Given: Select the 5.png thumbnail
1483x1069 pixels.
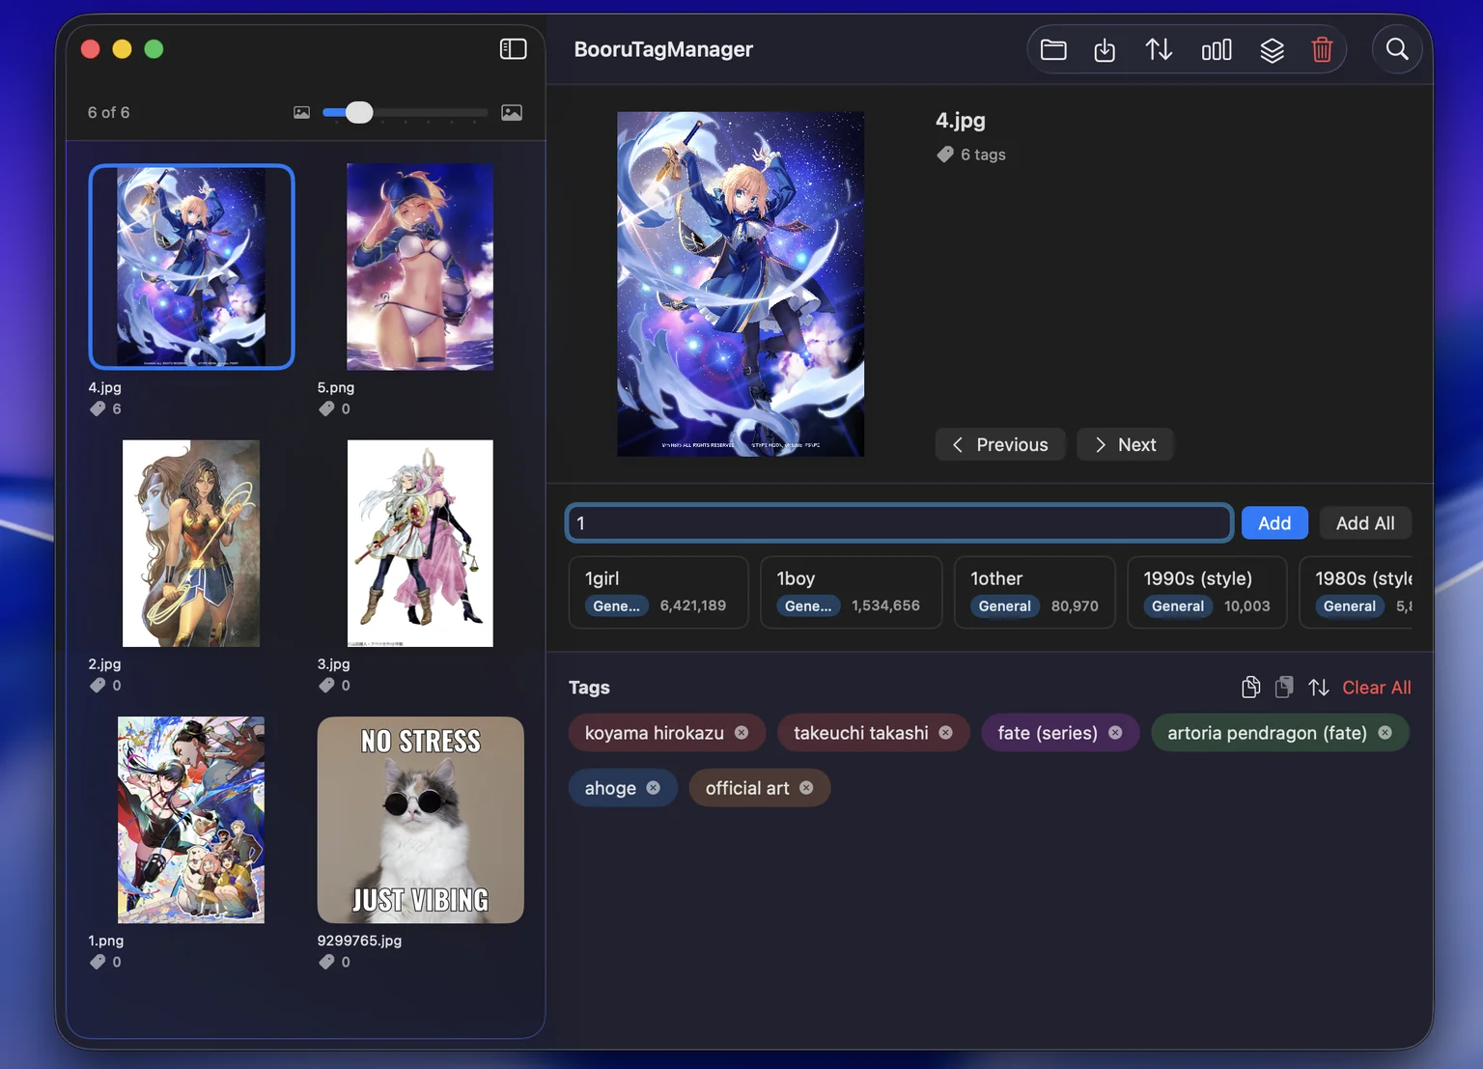Looking at the screenshot, I should pyautogui.click(x=420, y=267).
